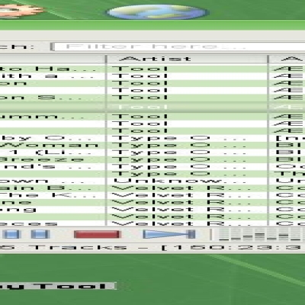Open the globe icon on the desktop

point(157,12)
